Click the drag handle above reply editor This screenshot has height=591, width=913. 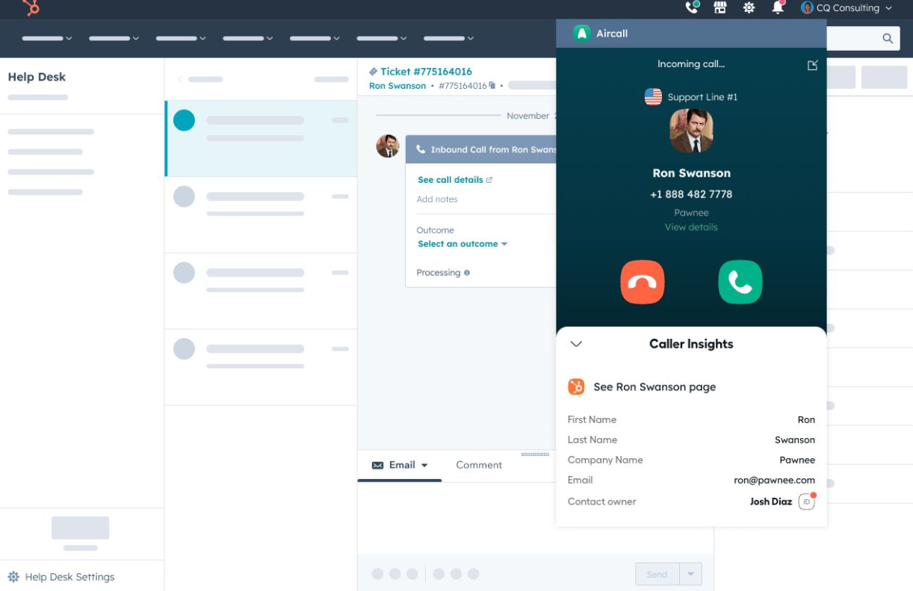coord(535,454)
